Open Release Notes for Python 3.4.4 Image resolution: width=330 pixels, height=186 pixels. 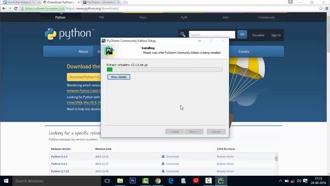pos(225,157)
